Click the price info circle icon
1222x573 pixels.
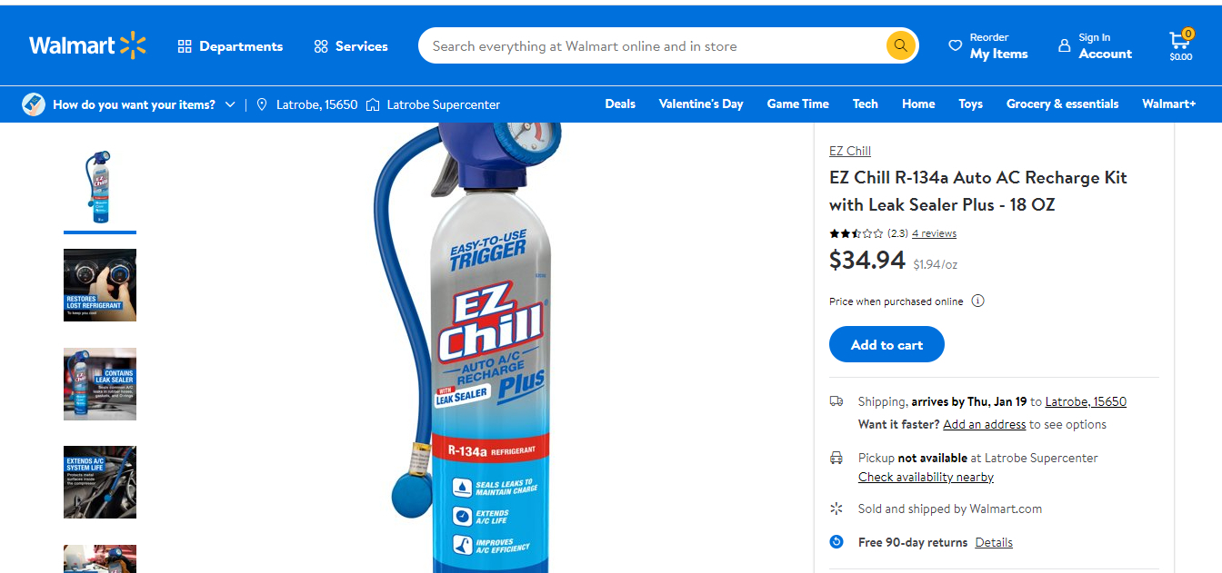click(x=977, y=301)
